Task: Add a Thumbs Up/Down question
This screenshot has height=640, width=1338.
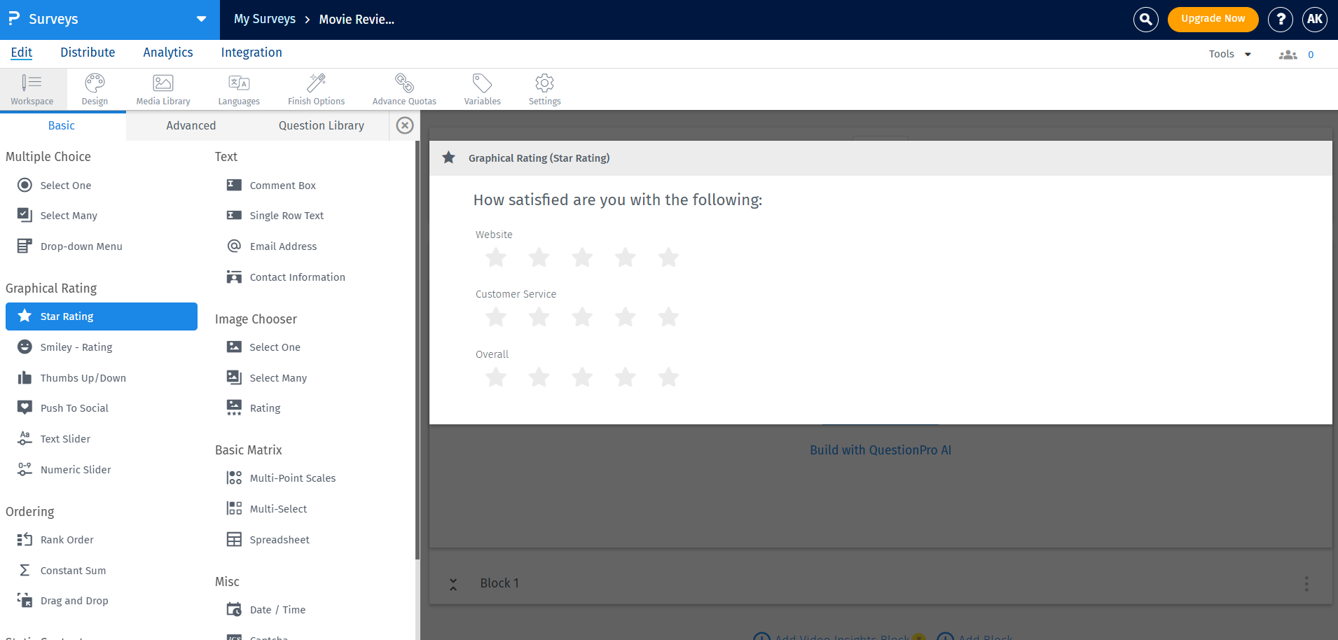Action: tap(82, 377)
